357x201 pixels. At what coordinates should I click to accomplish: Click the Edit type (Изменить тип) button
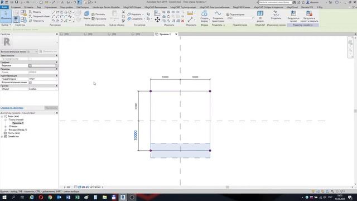pyautogui.click(x=48, y=52)
